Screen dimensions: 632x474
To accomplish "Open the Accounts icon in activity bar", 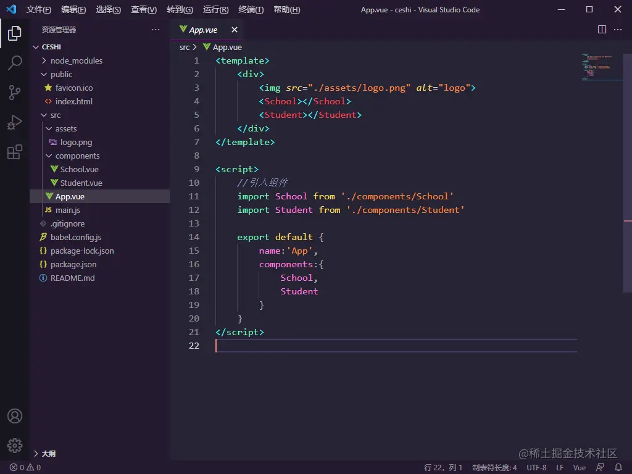I will (x=15, y=416).
